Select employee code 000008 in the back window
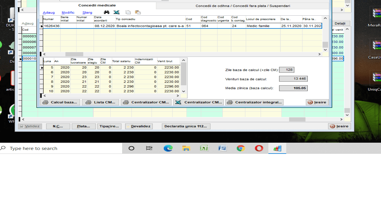Viewport: 381px width, 214px height. 29,53
